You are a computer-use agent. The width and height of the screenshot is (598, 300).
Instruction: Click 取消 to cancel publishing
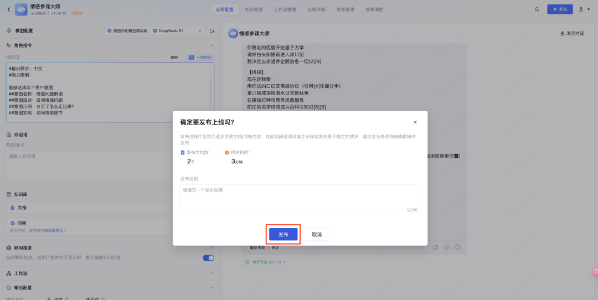click(317, 235)
